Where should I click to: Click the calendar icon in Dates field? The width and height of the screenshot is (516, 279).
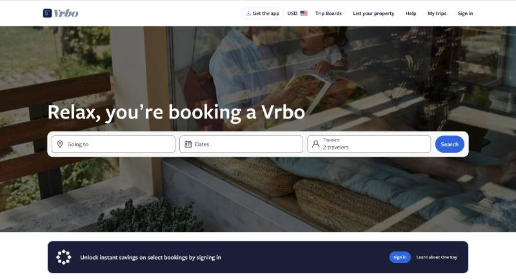point(188,144)
